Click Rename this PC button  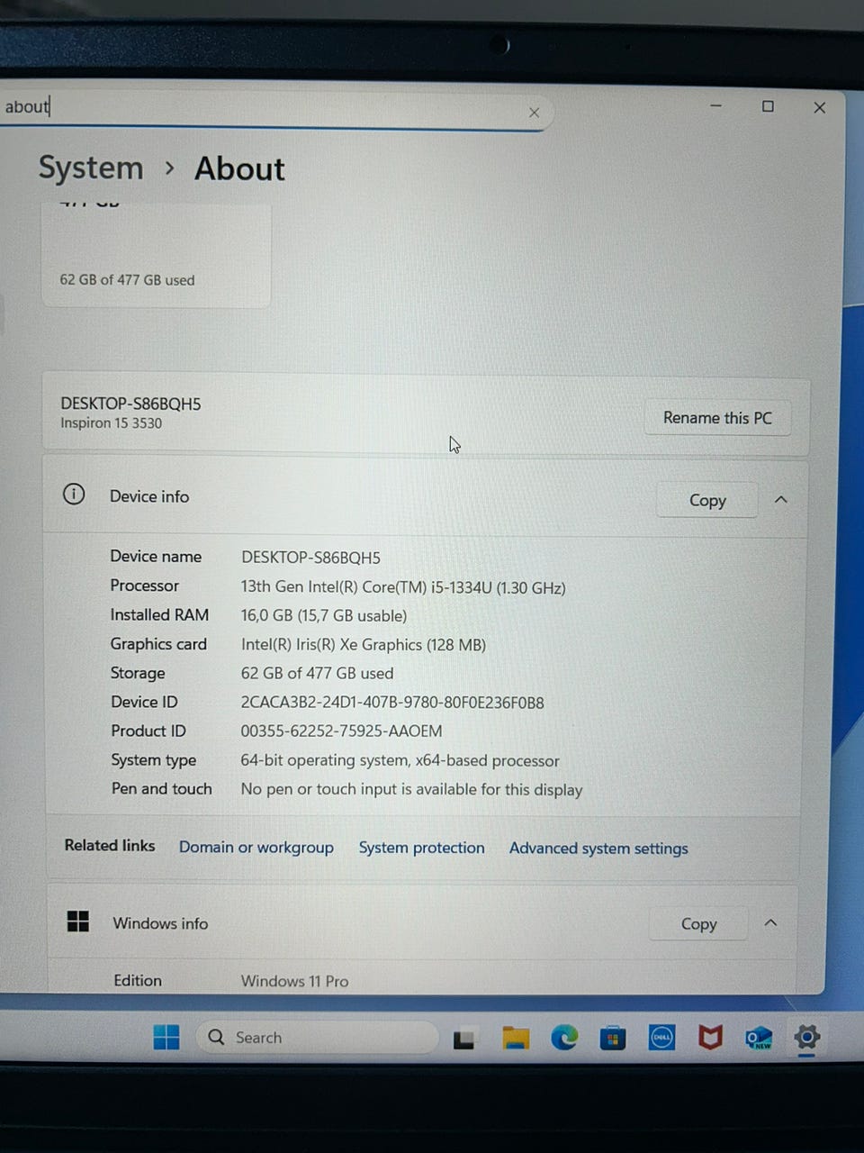point(717,418)
